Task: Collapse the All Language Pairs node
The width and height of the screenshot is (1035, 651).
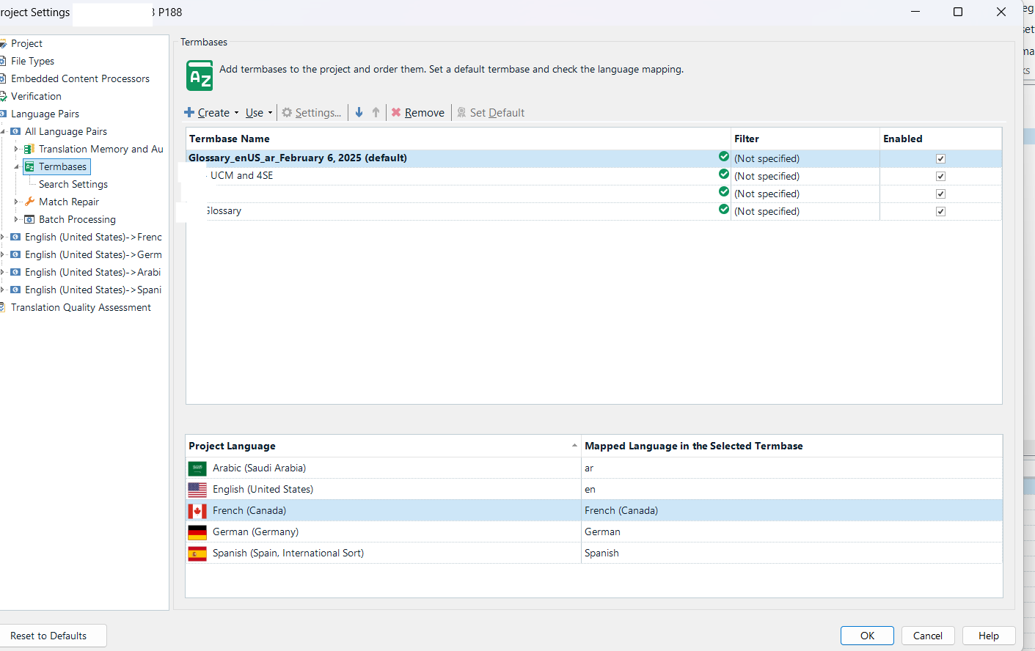Action: coord(3,131)
